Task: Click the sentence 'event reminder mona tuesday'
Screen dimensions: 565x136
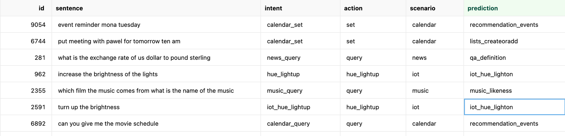Action: (x=99, y=25)
